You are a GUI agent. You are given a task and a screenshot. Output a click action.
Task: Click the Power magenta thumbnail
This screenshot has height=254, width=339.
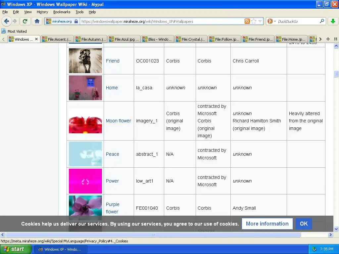pyautogui.click(x=85, y=181)
